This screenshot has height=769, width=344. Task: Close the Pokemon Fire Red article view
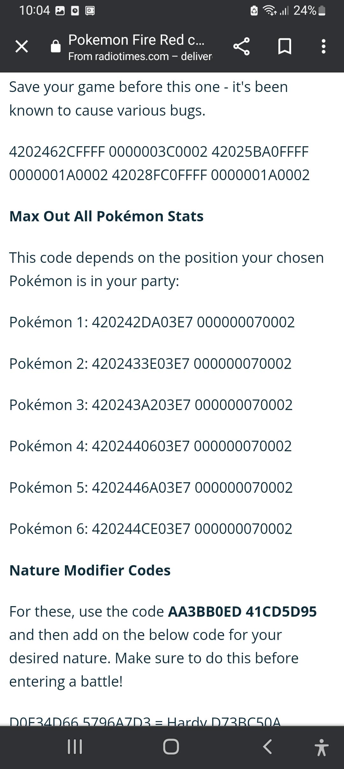(x=21, y=47)
